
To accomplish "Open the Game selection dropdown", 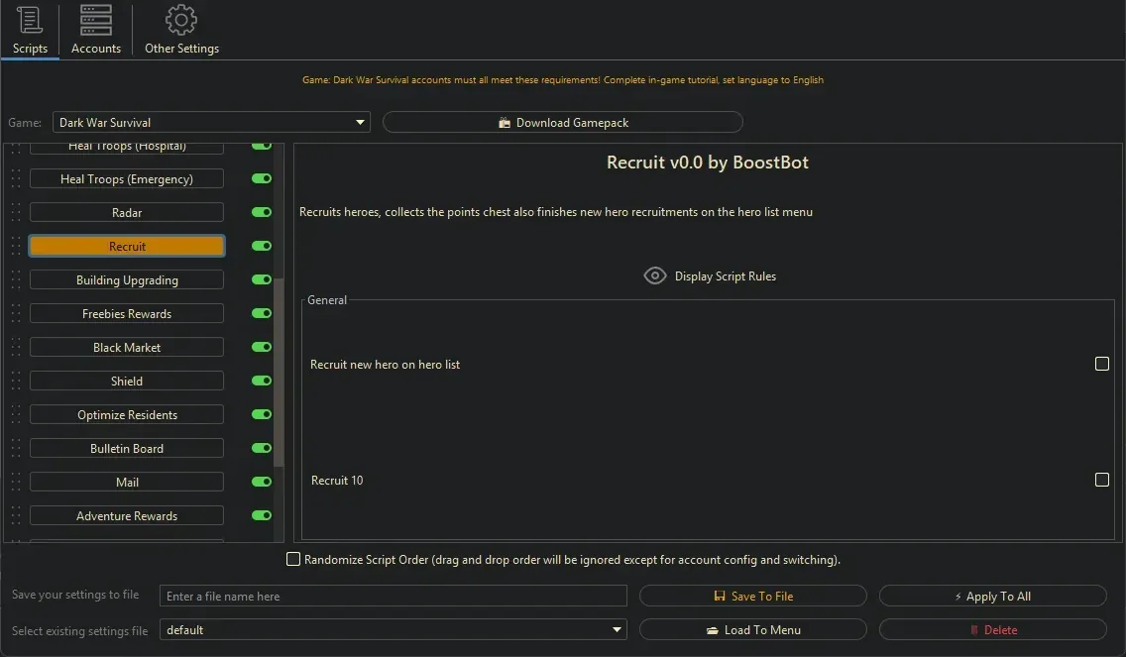I will (x=211, y=123).
